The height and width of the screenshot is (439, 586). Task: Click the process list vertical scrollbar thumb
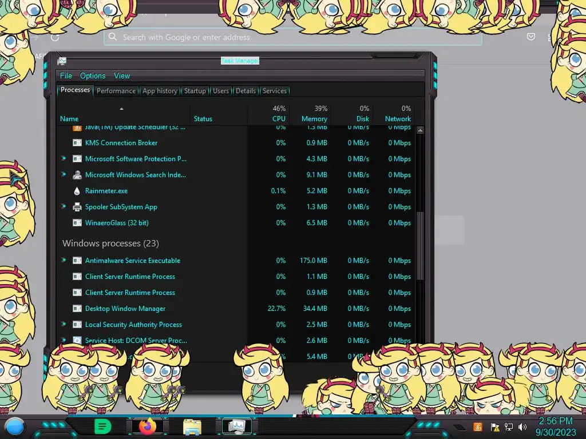pos(420,246)
